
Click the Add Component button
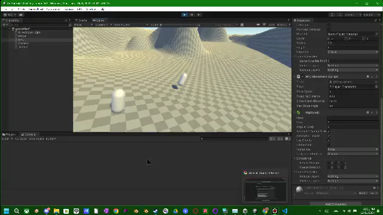[x=336, y=204]
